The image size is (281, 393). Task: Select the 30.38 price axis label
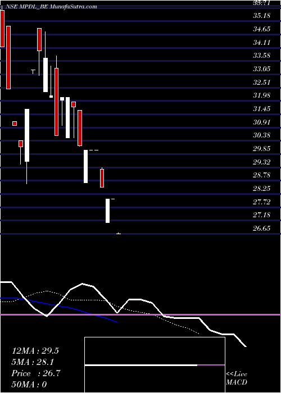point(261,136)
